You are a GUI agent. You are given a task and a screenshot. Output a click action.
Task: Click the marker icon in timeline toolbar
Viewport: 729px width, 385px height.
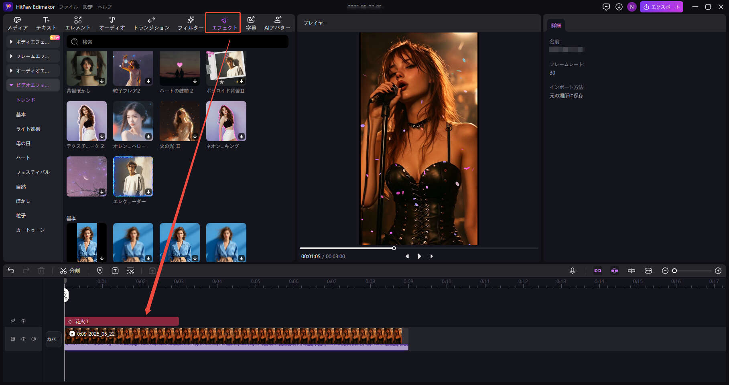tap(100, 271)
